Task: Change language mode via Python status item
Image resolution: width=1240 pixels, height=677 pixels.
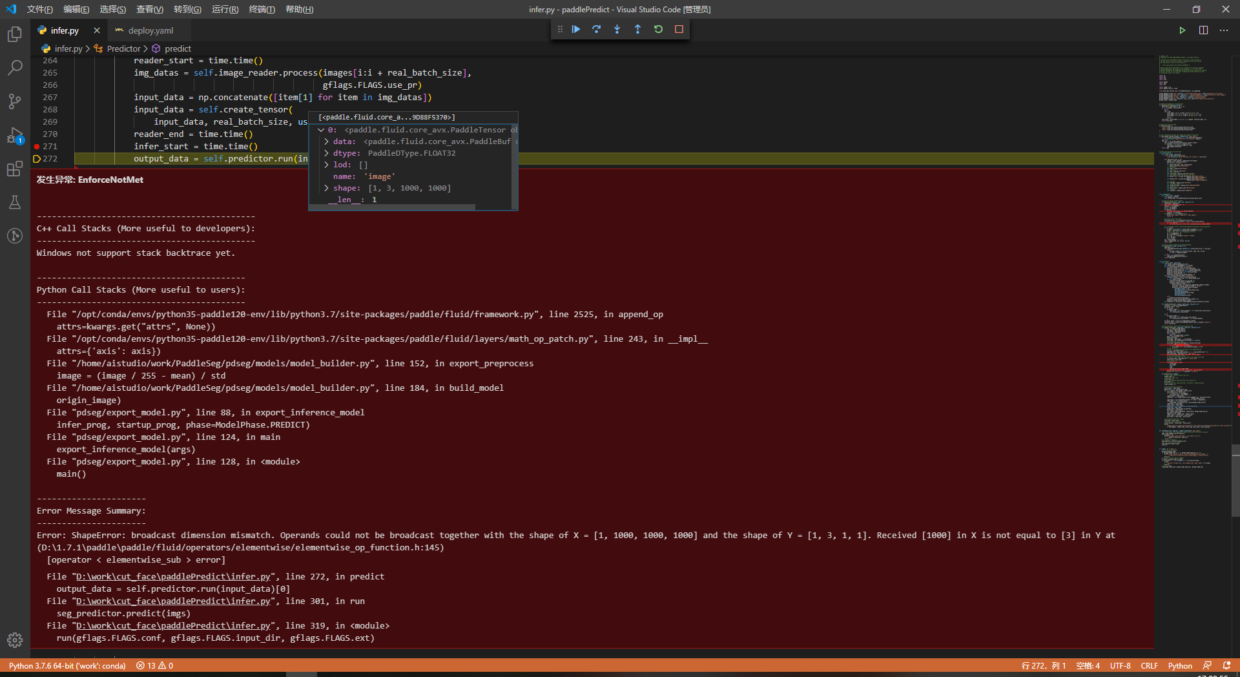Action: pyautogui.click(x=1180, y=665)
